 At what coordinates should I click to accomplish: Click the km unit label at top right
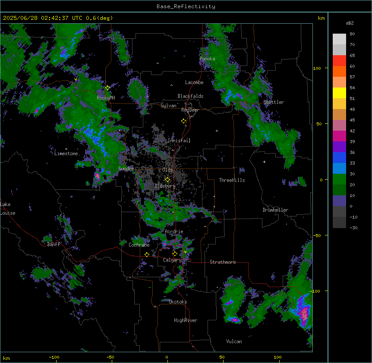[x=321, y=18]
